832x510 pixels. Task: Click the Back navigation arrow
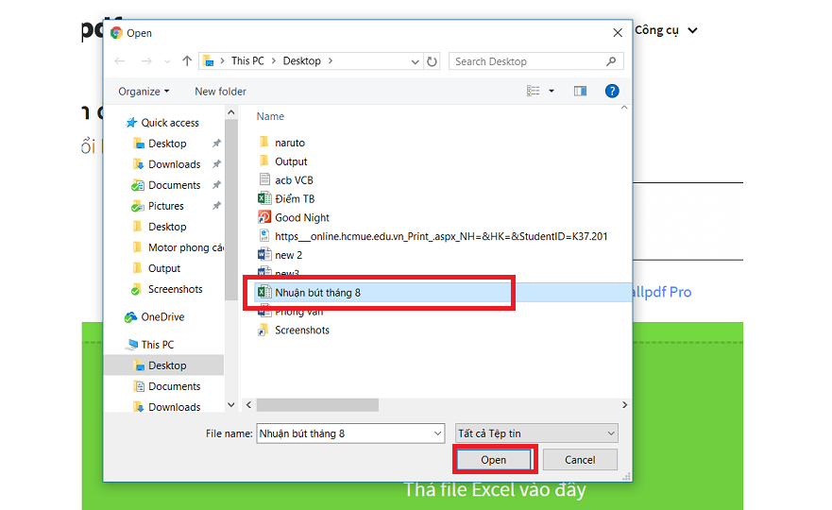pyautogui.click(x=120, y=61)
